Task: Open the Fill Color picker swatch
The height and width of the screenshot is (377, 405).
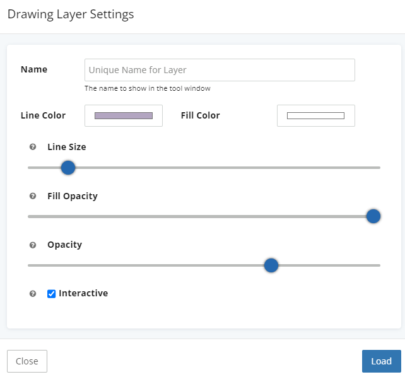Action: (315, 115)
